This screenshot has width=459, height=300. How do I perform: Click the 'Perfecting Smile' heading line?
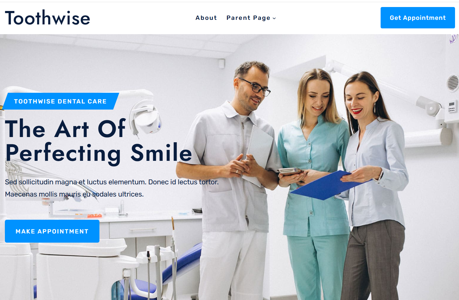(x=99, y=153)
